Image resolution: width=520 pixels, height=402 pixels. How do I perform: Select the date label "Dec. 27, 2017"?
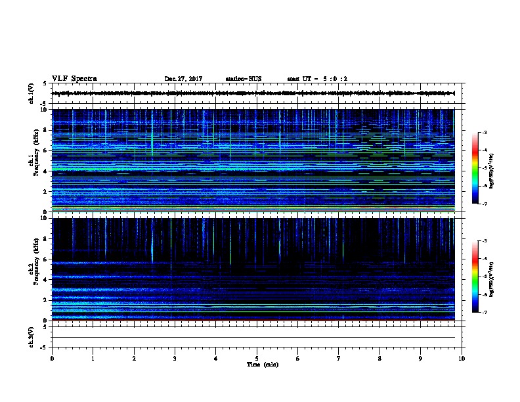coord(183,79)
